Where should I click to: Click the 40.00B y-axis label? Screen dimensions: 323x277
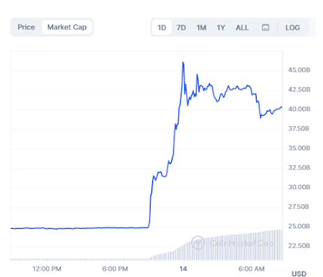coord(299,109)
